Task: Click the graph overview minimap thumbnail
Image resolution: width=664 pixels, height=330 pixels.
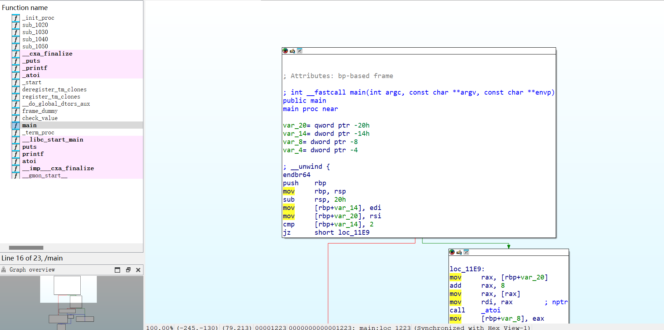Action: [x=72, y=303]
